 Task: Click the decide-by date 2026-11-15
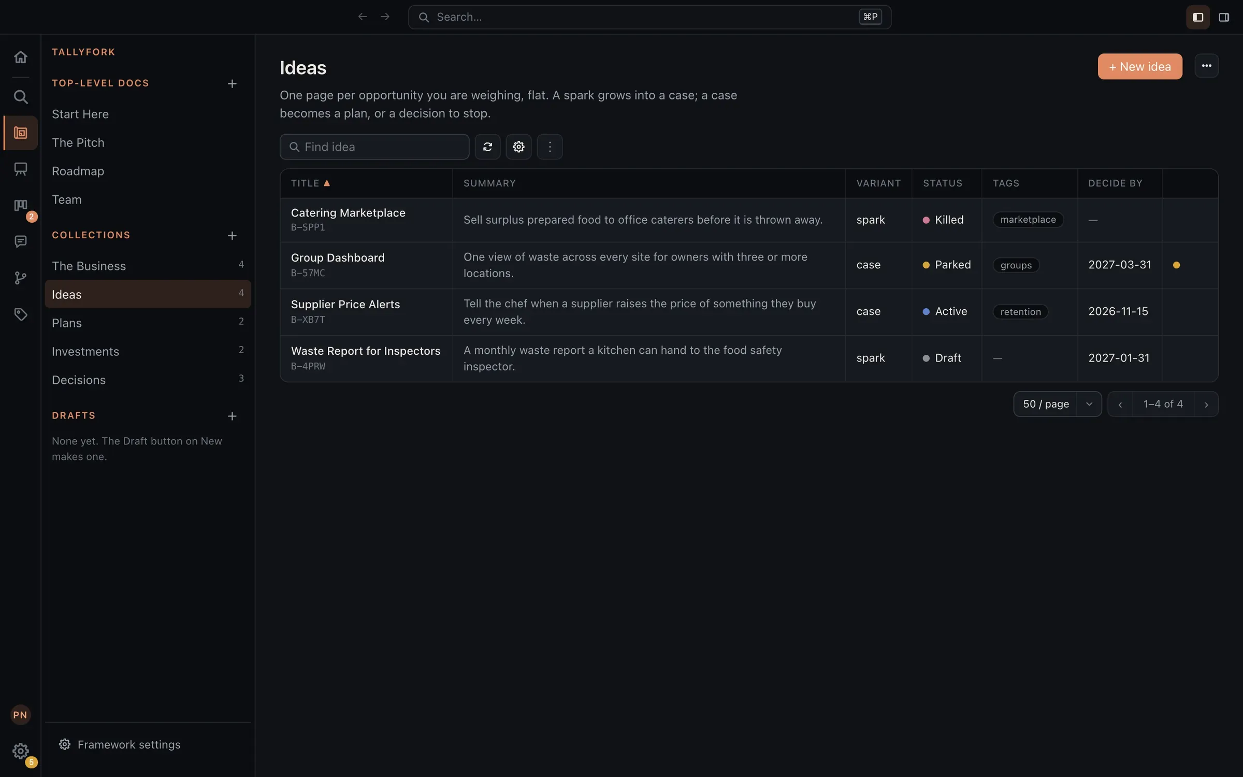click(1118, 311)
